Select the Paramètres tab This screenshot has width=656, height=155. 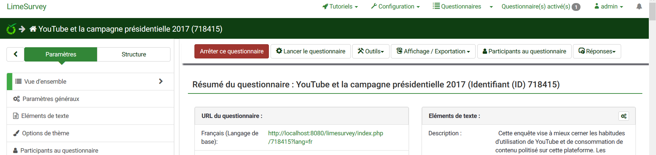[x=61, y=54]
